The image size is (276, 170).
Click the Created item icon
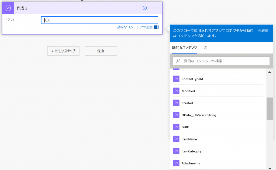point(176,103)
